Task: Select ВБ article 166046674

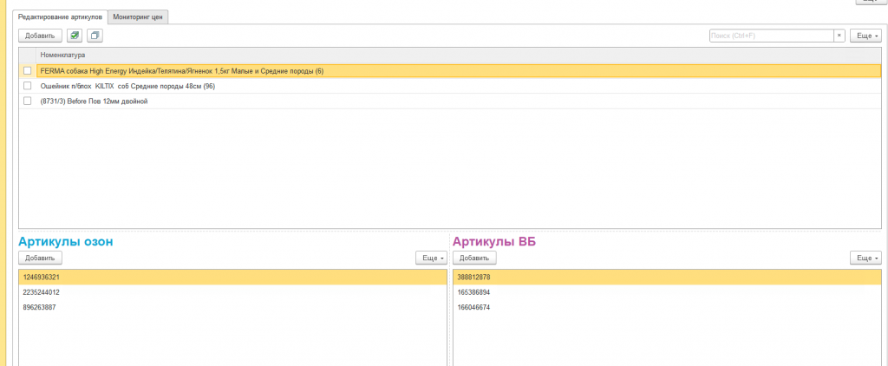Action: coord(667,307)
